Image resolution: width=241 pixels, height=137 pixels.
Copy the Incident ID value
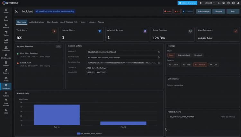[x=158, y=52]
